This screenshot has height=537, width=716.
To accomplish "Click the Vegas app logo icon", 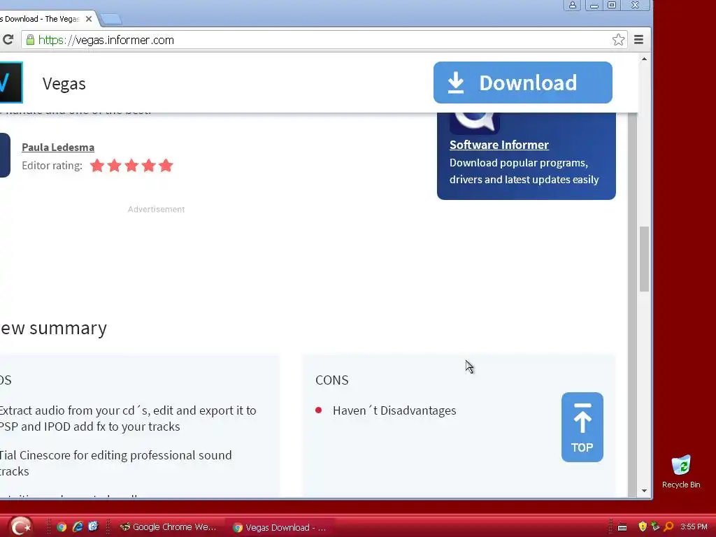I will 11,83.
